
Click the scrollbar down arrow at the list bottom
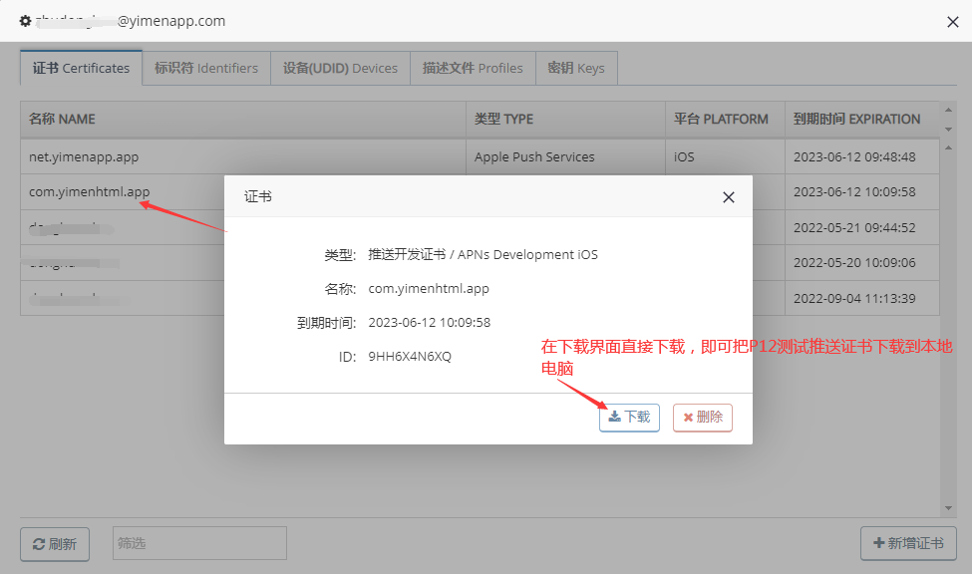tap(948, 508)
